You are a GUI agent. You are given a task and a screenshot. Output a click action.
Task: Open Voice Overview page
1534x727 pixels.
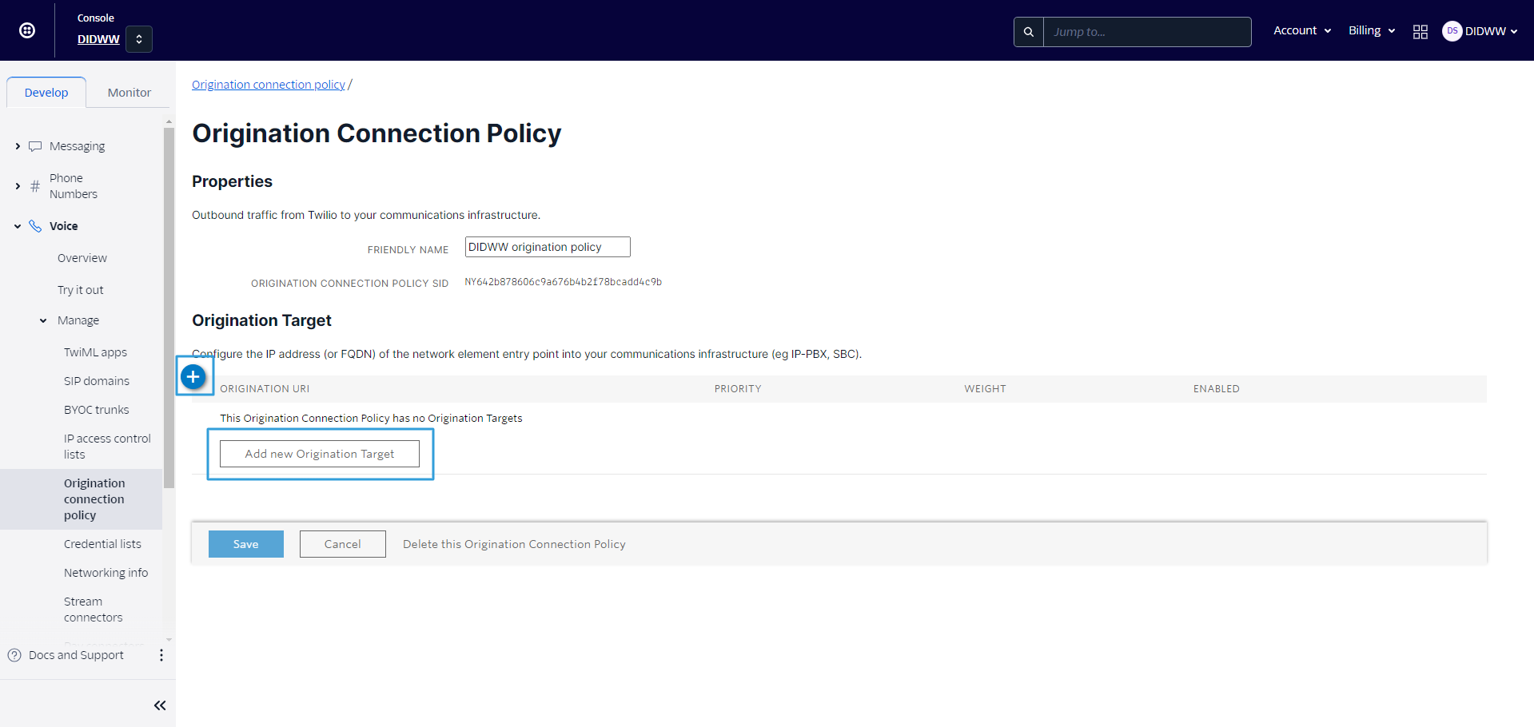(x=82, y=258)
